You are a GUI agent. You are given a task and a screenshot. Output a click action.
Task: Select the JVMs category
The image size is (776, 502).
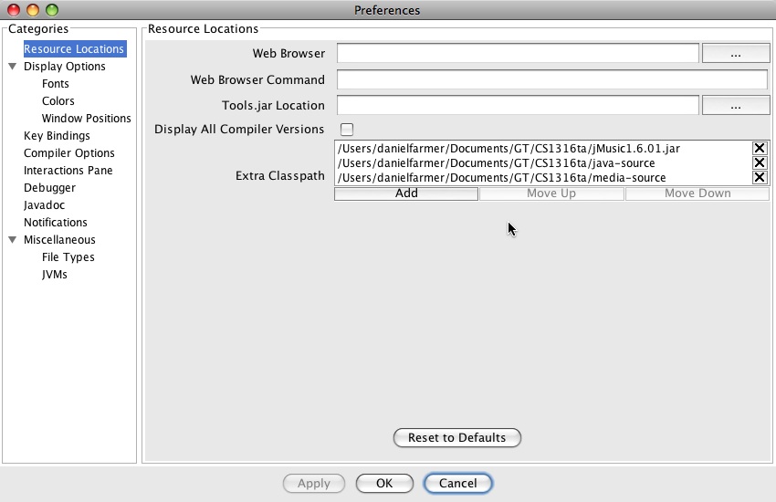[55, 275]
